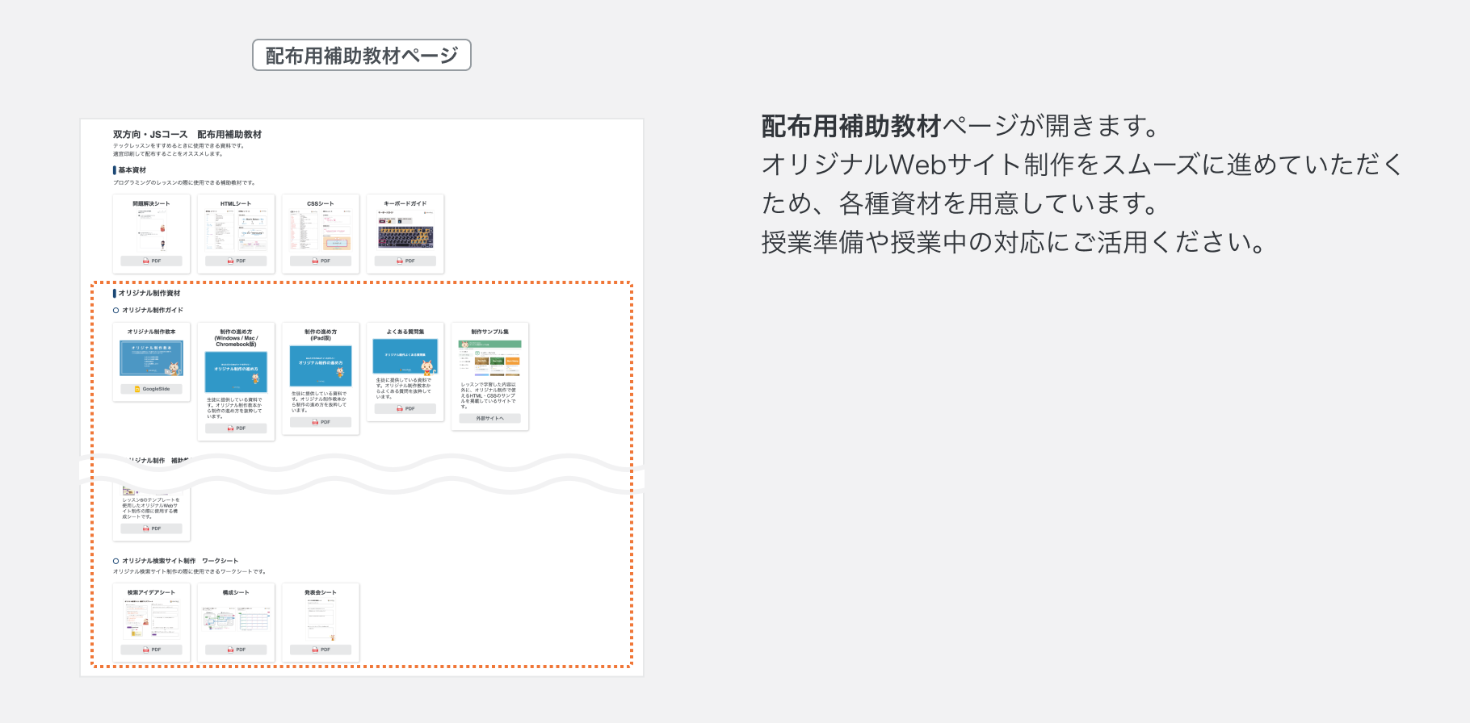The height and width of the screenshot is (723, 1470).
Task: Click the text プログラミングのレッスンの際に使用できる補助教材です。
Action: pyautogui.click(x=184, y=183)
